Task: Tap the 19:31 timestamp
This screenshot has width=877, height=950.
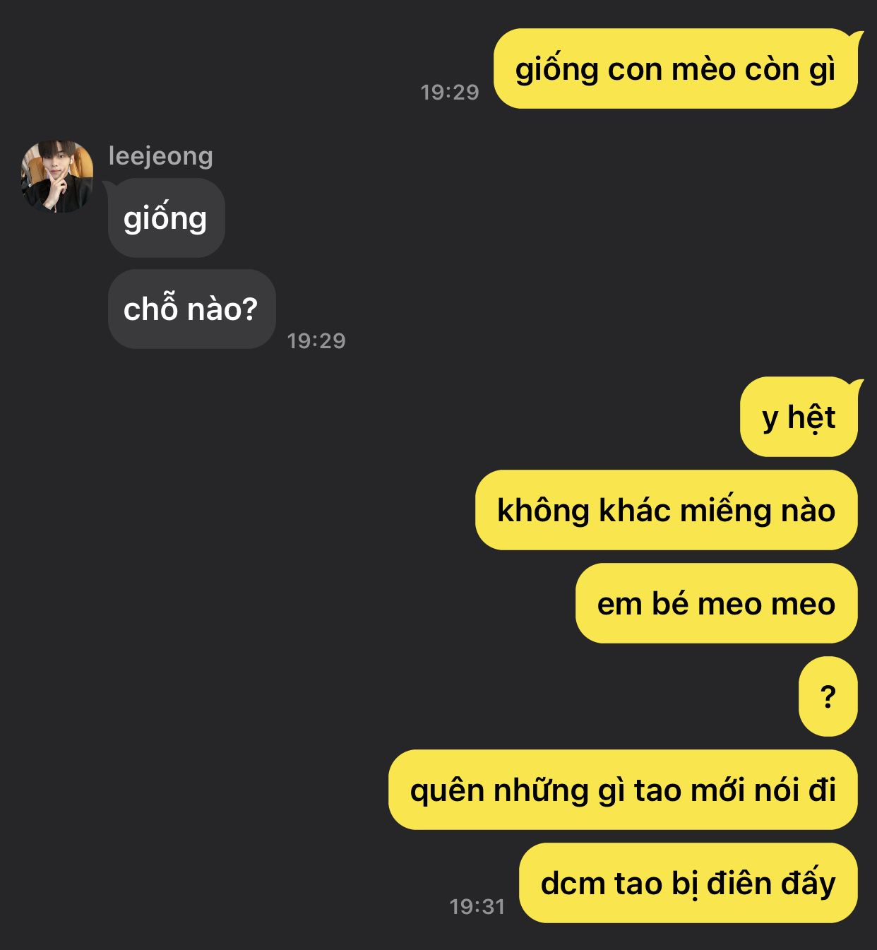Action: (x=477, y=906)
